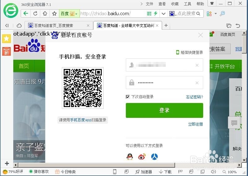
Task: Open a new tab with plus button
Action: [166, 25]
